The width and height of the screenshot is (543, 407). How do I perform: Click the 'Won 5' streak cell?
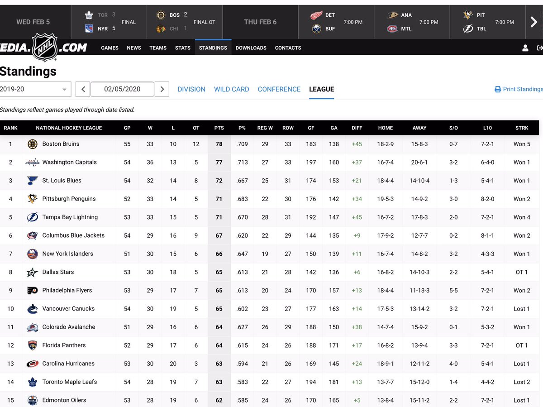click(522, 144)
